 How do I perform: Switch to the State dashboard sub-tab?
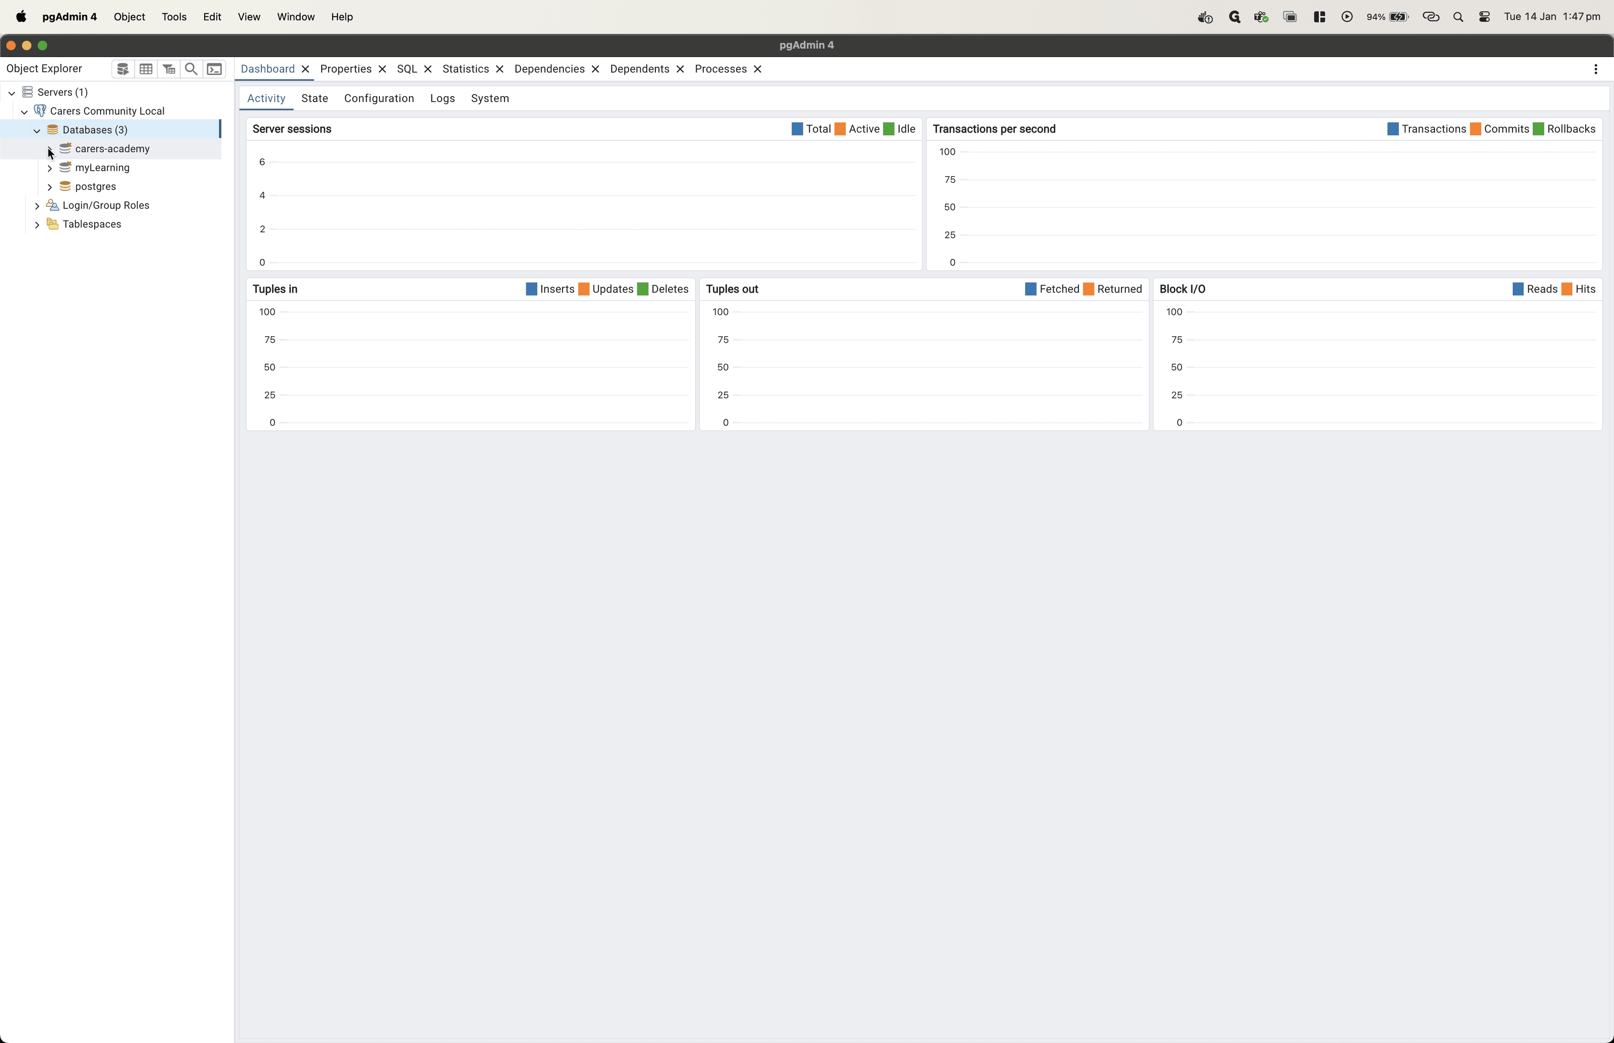tap(315, 98)
